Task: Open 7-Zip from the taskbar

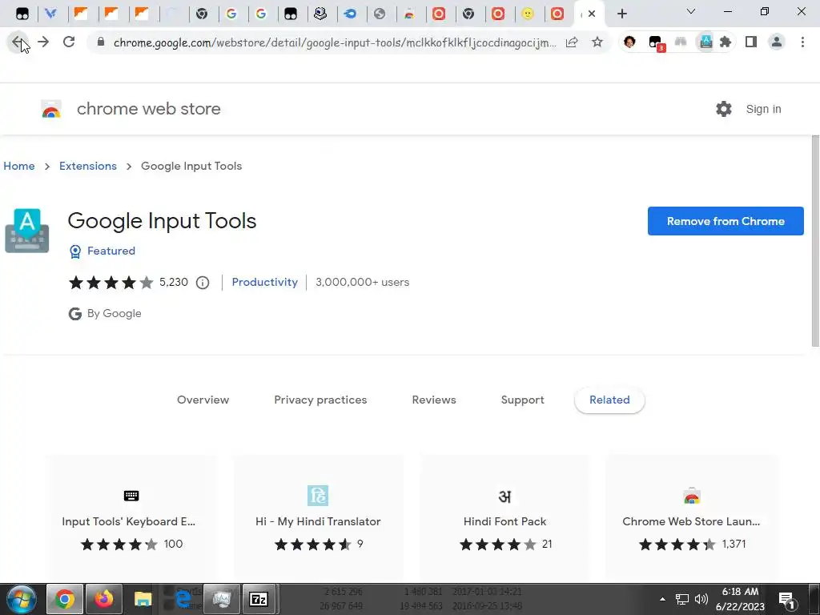Action: 259,599
